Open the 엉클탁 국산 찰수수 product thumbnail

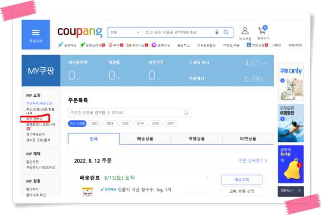(x=87, y=192)
